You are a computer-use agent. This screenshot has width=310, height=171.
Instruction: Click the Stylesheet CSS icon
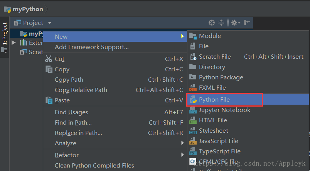pyautogui.click(x=193, y=131)
